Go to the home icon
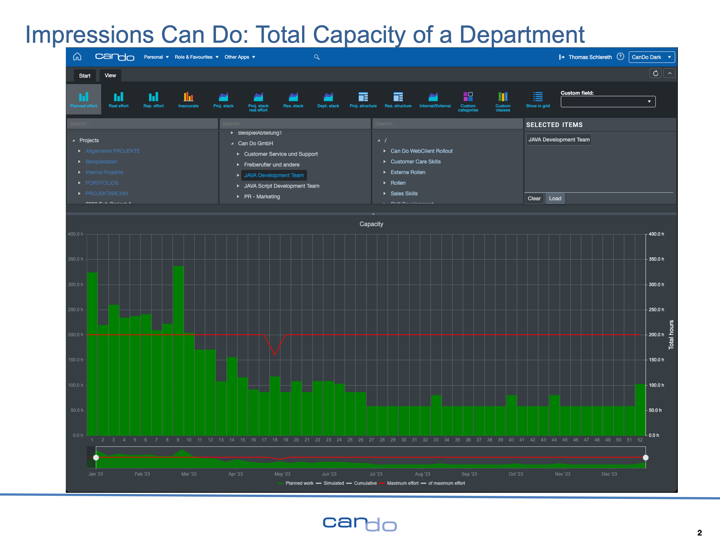Viewport: 720px width, 540px height. coord(77,57)
